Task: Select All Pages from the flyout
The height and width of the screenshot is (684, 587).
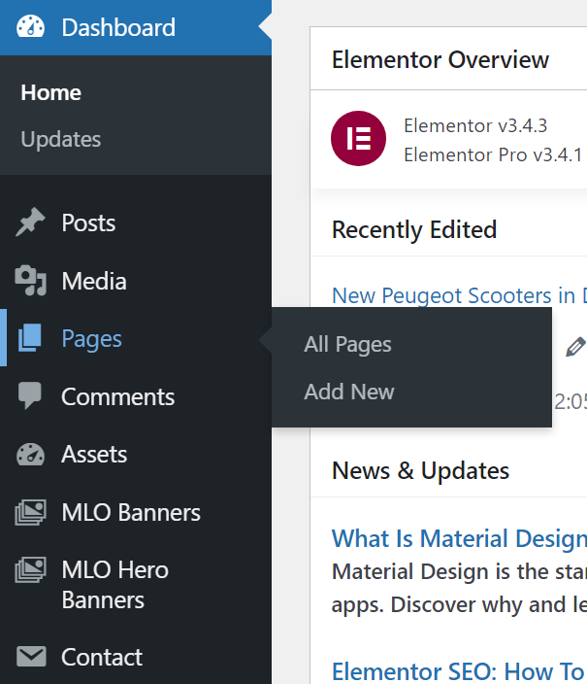Action: click(347, 344)
